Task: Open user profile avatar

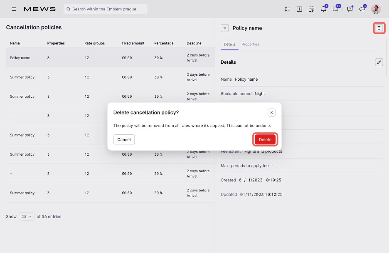Action: click(x=376, y=9)
